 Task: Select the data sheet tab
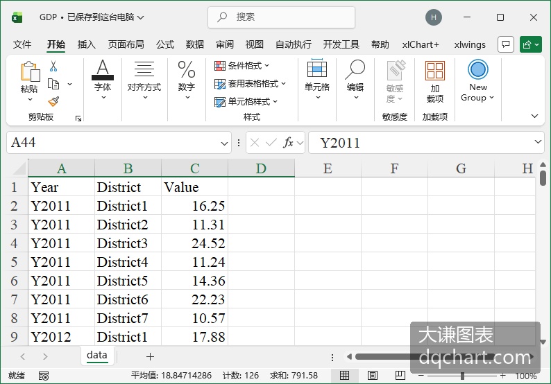(97, 355)
